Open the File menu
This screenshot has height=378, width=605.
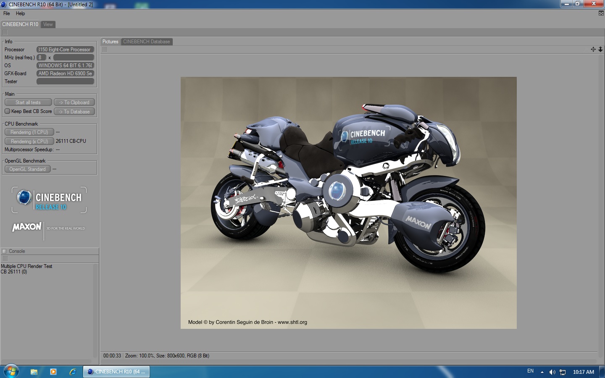click(x=6, y=13)
